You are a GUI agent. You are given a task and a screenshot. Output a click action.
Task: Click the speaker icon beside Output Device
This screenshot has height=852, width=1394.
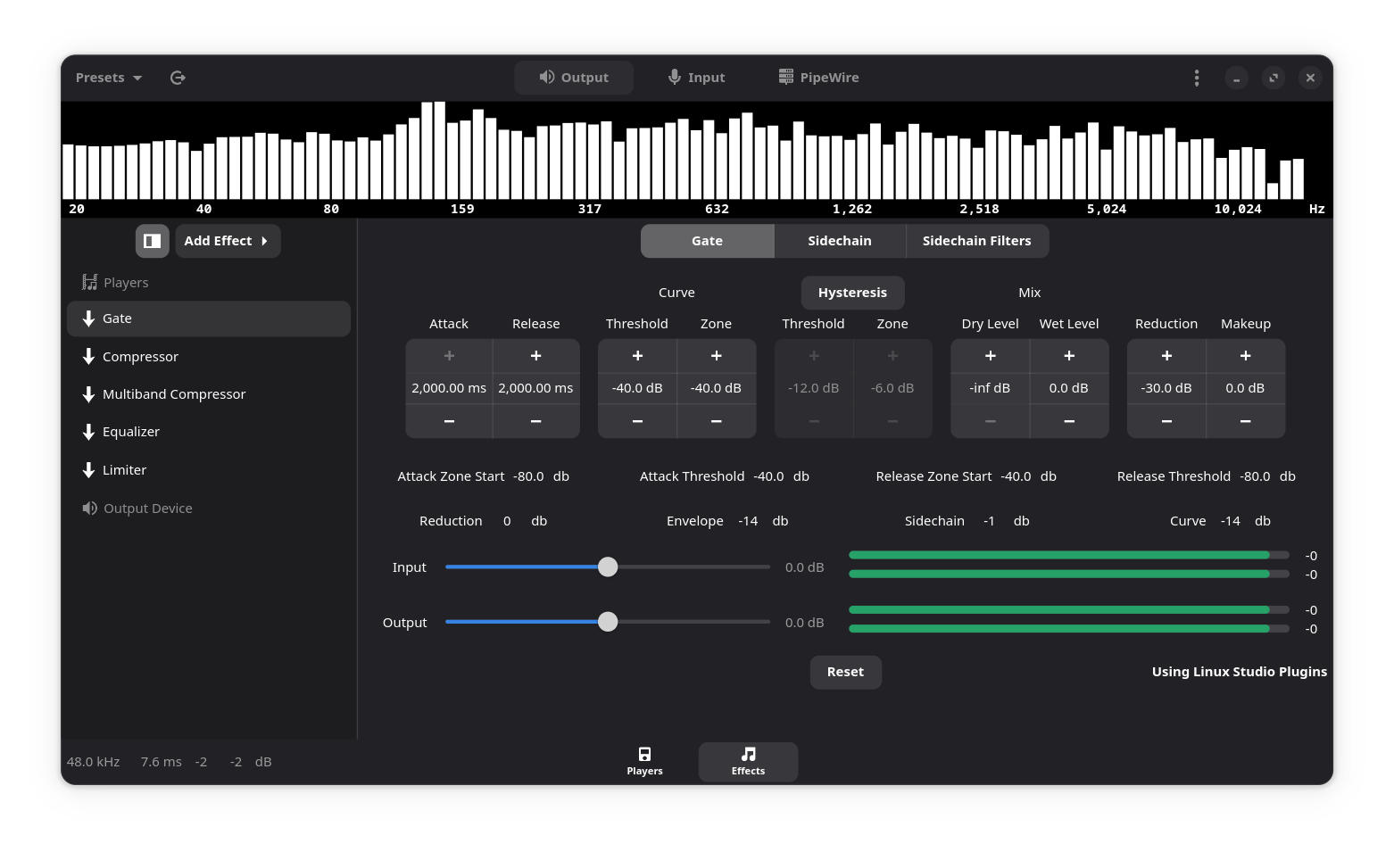pyautogui.click(x=89, y=509)
